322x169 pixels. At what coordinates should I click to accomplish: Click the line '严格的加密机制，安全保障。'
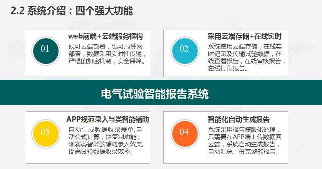pos(107,61)
